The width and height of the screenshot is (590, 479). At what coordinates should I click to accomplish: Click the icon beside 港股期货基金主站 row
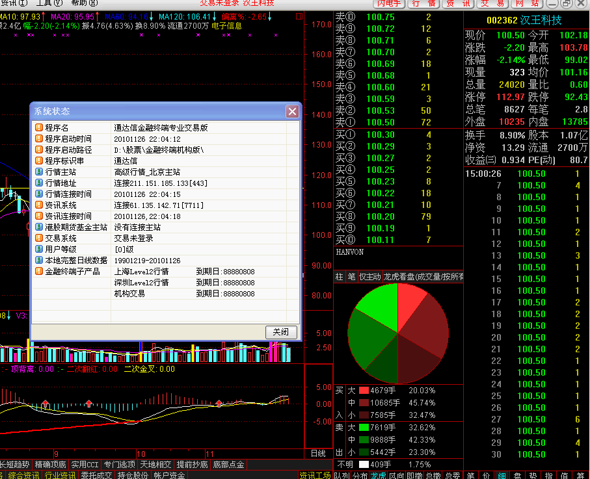(x=39, y=227)
